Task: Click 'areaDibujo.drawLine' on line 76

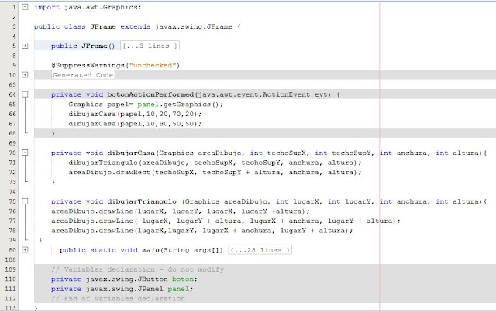Action: [x=92, y=211]
